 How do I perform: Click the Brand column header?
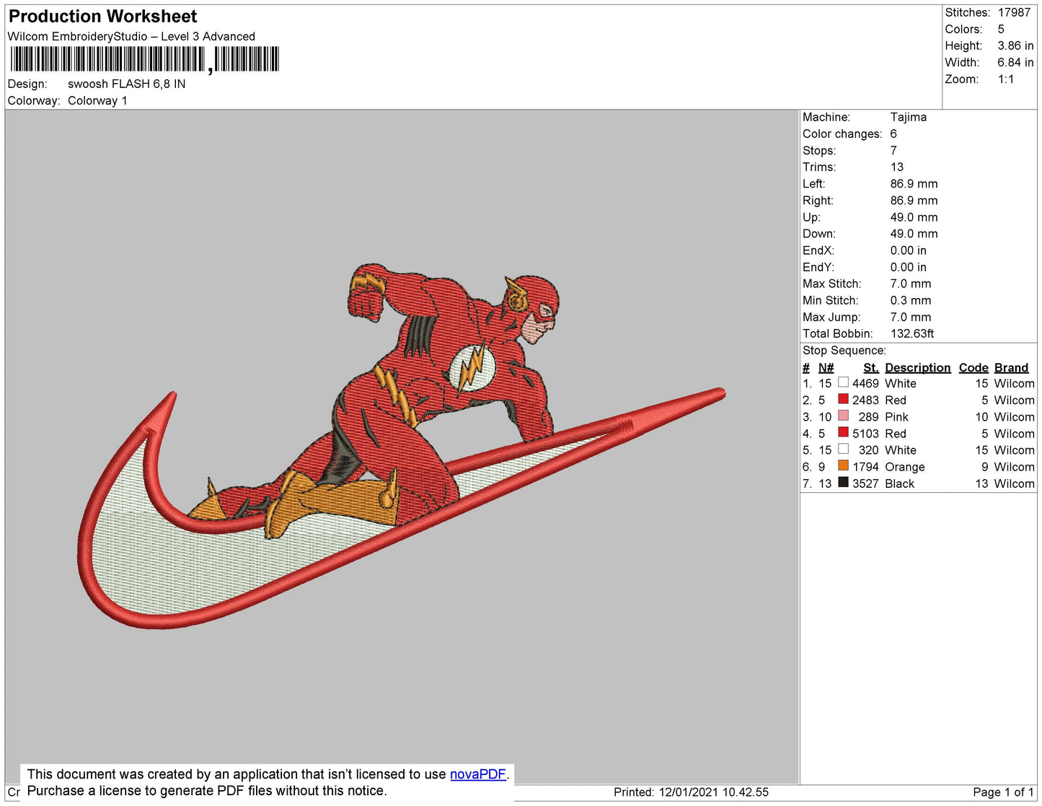(x=1011, y=367)
